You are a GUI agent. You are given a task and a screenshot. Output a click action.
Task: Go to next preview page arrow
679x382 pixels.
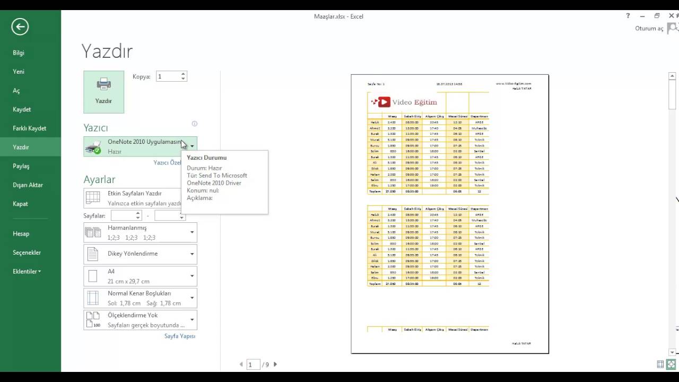[x=275, y=364]
